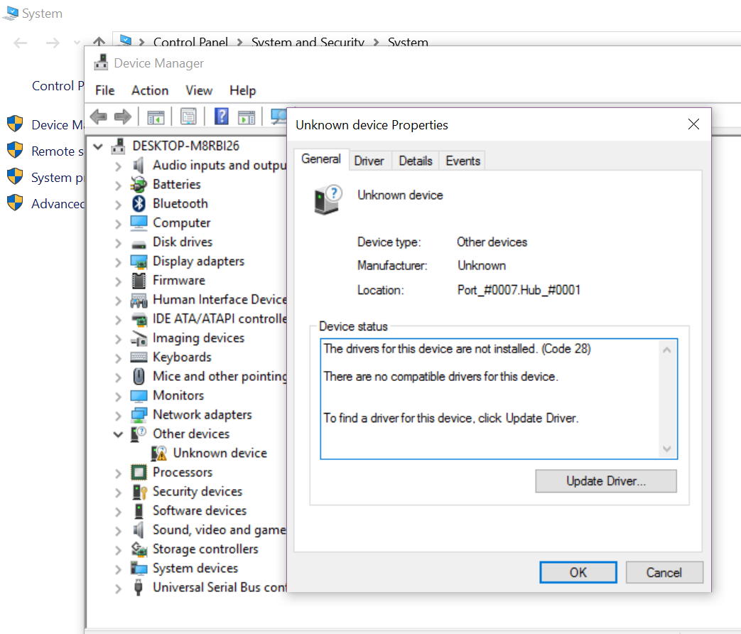This screenshot has height=634, width=741.
Task: Click the Back arrow in Device Manager toolbar
Action: click(x=98, y=117)
